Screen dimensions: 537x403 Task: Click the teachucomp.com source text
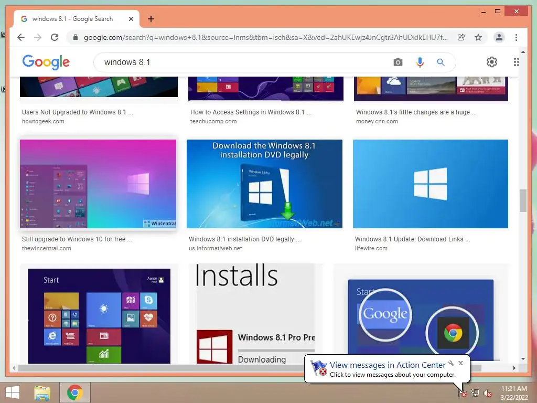pos(213,121)
